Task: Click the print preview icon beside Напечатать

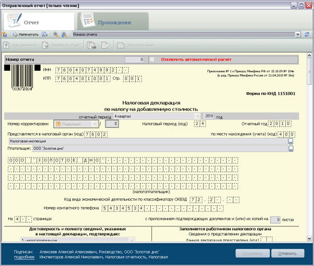Action: [x=45, y=35]
